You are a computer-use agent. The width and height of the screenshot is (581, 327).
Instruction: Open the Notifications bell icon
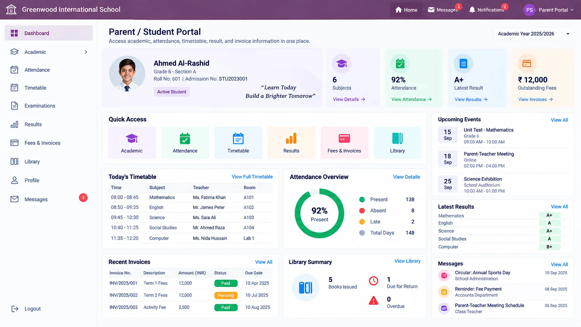click(472, 10)
